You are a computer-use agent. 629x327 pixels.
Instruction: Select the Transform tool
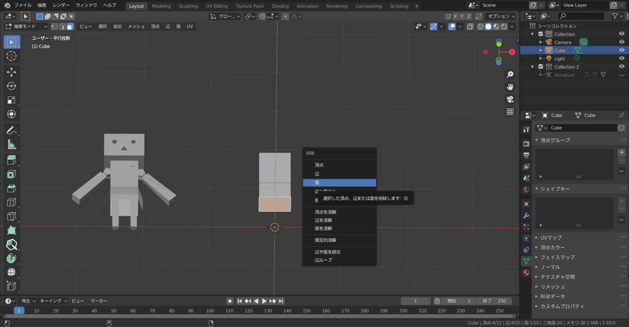pyautogui.click(x=12, y=114)
